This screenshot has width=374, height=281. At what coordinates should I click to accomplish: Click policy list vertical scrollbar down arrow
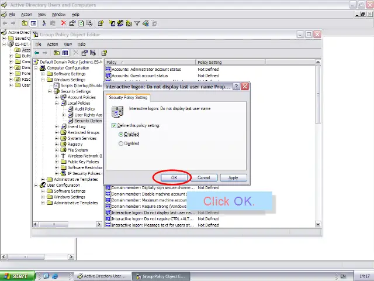tap(318, 224)
